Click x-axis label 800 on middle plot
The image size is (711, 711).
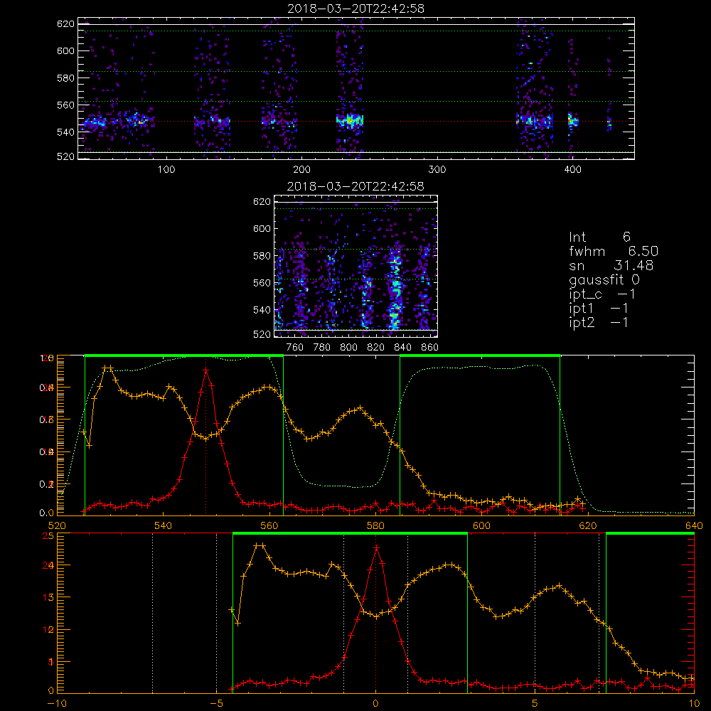(x=348, y=348)
